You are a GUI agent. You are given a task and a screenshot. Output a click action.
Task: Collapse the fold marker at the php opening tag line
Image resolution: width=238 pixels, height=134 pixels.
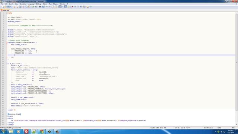(7, 13)
